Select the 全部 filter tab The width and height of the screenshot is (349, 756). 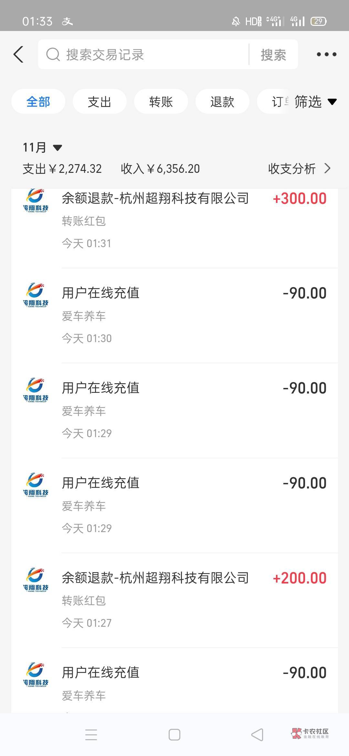click(x=38, y=102)
